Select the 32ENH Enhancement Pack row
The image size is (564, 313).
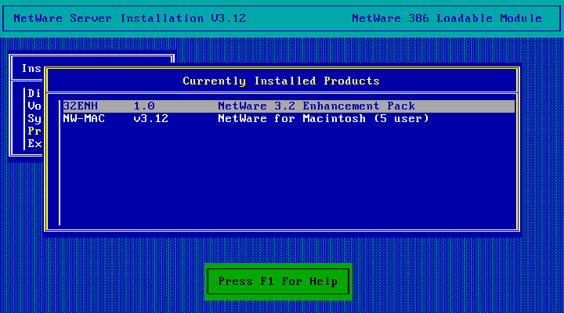pos(289,106)
